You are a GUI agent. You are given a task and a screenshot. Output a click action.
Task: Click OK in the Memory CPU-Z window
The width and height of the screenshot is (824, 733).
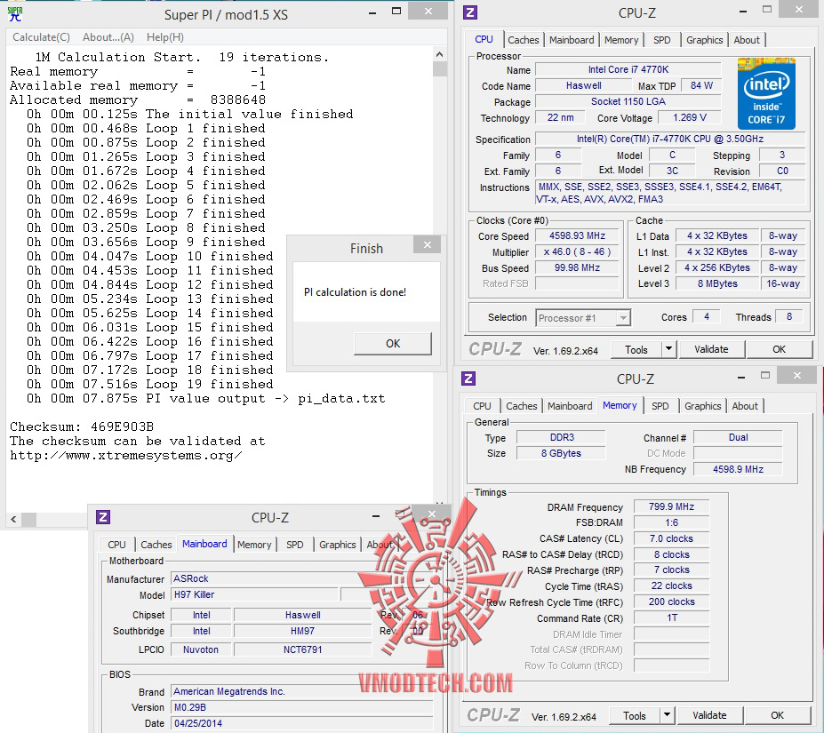click(x=777, y=715)
